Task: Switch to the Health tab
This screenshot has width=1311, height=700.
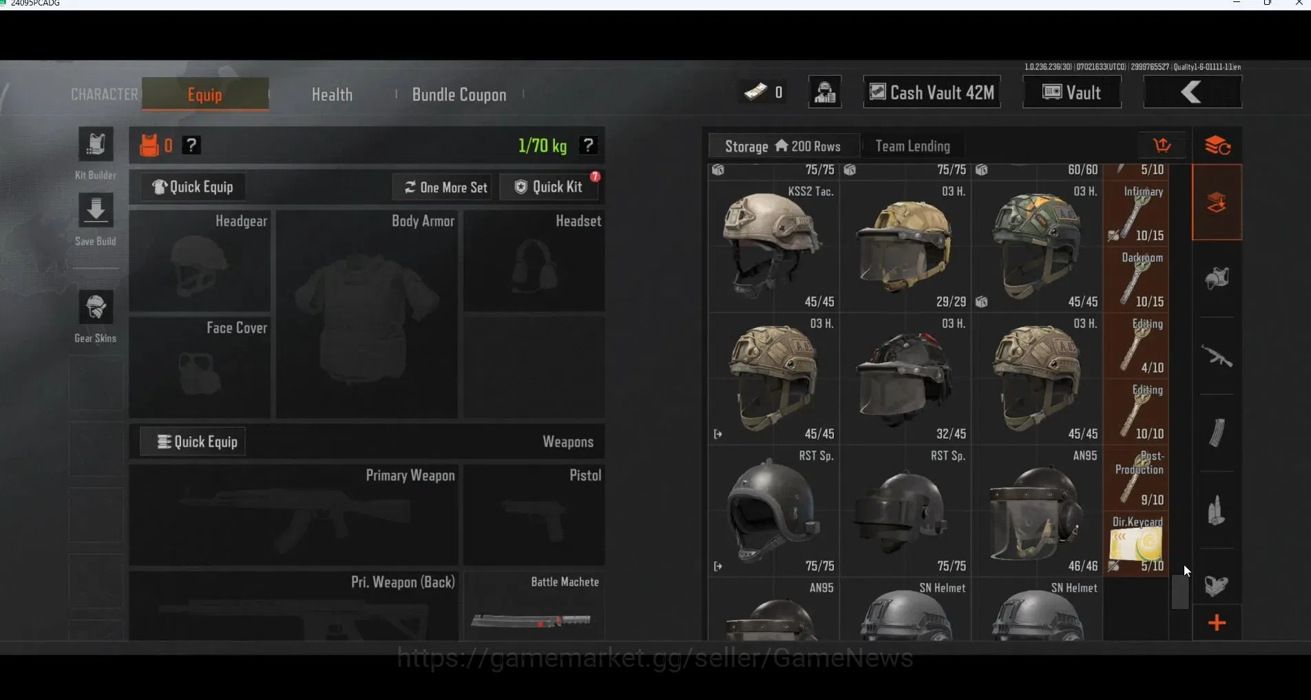Action: pos(332,94)
